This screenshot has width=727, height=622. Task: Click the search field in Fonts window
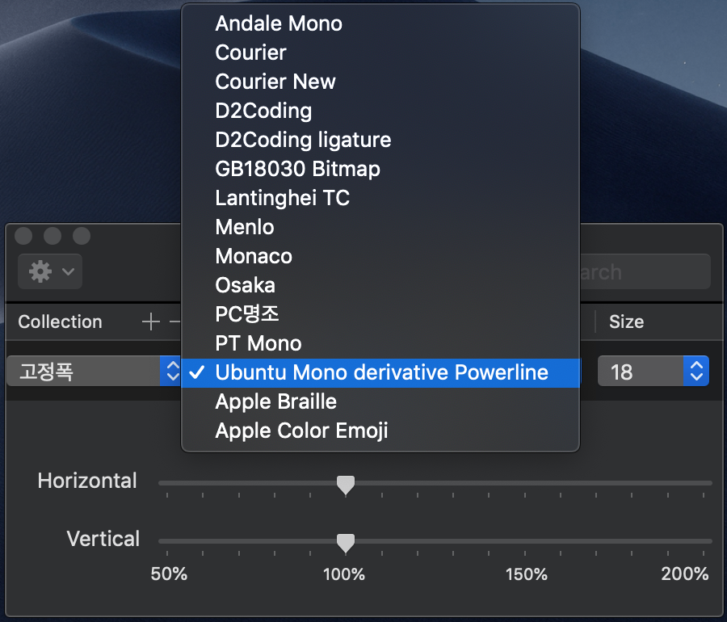pos(645,271)
